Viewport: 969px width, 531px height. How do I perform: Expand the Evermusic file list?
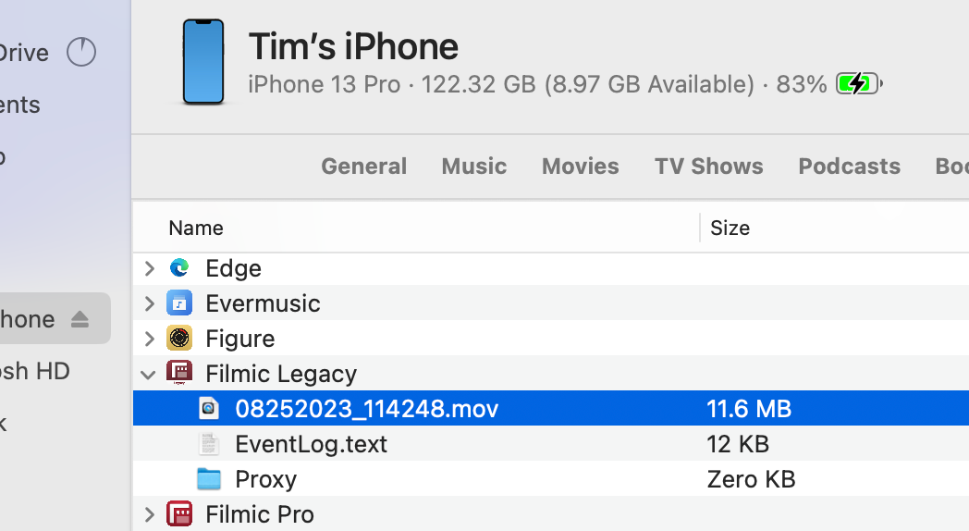pyautogui.click(x=149, y=303)
